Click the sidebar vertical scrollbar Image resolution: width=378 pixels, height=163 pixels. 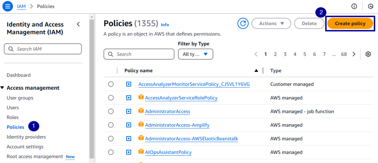tap(92, 89)
